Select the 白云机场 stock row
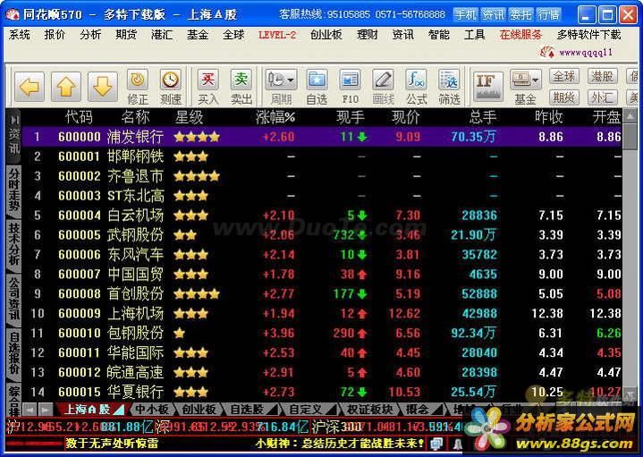643x457 pixels. click(322, 216)
